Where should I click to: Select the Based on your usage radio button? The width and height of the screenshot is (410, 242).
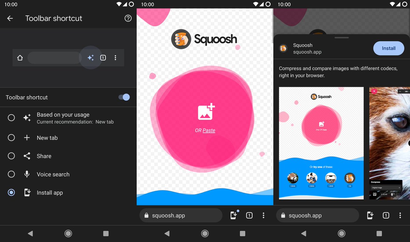pyautogui.click(x=11, y=118)
